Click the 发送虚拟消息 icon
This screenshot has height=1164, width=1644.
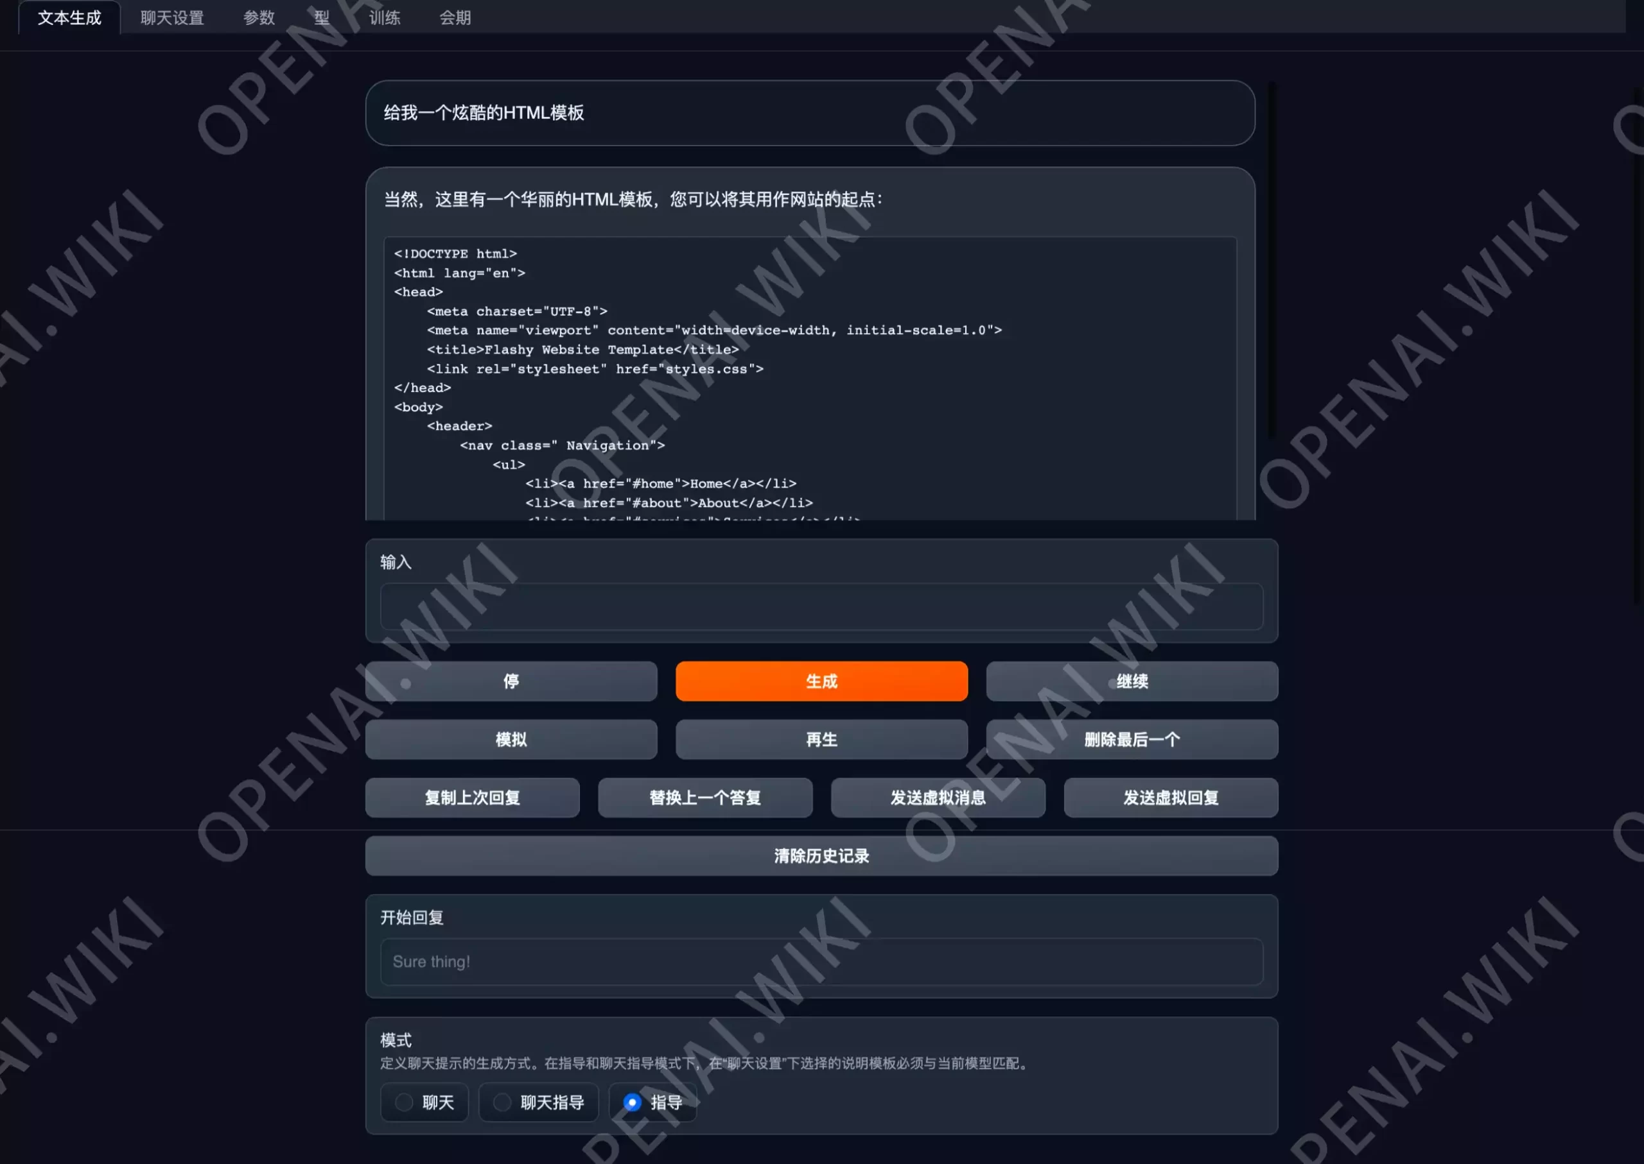938,798
